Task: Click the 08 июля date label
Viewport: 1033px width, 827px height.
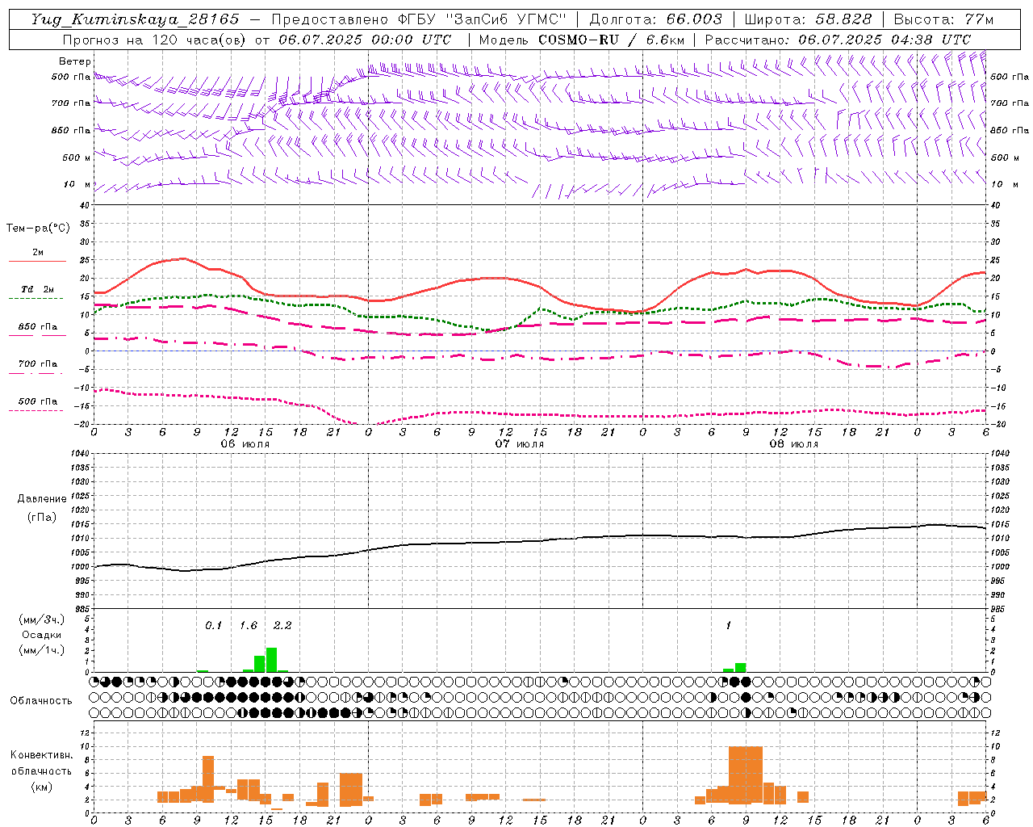Action: click(794, 444)
